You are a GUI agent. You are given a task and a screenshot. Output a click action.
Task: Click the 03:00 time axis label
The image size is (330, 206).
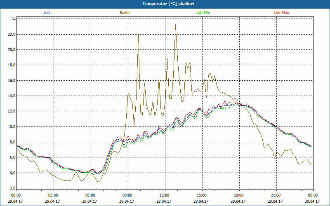coord(54,195)
